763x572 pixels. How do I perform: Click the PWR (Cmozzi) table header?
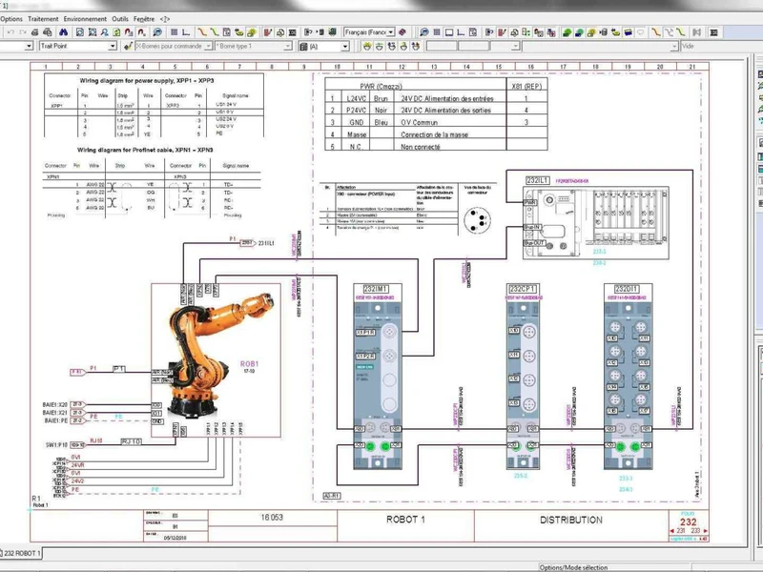pos(381,86)
